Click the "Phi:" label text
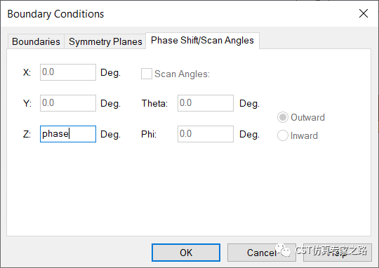The image size is (379, 268). (x=149, y=134)
